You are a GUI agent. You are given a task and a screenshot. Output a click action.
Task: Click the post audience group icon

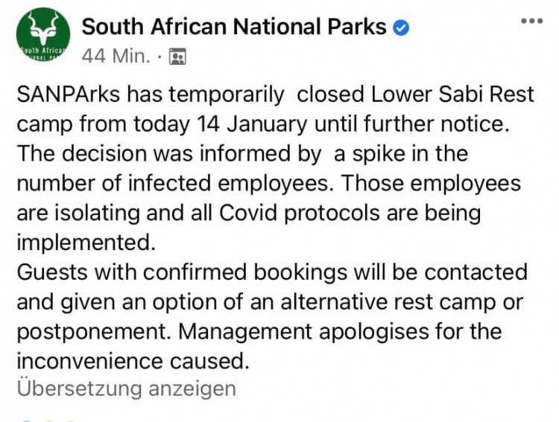[x=177, y=57]
